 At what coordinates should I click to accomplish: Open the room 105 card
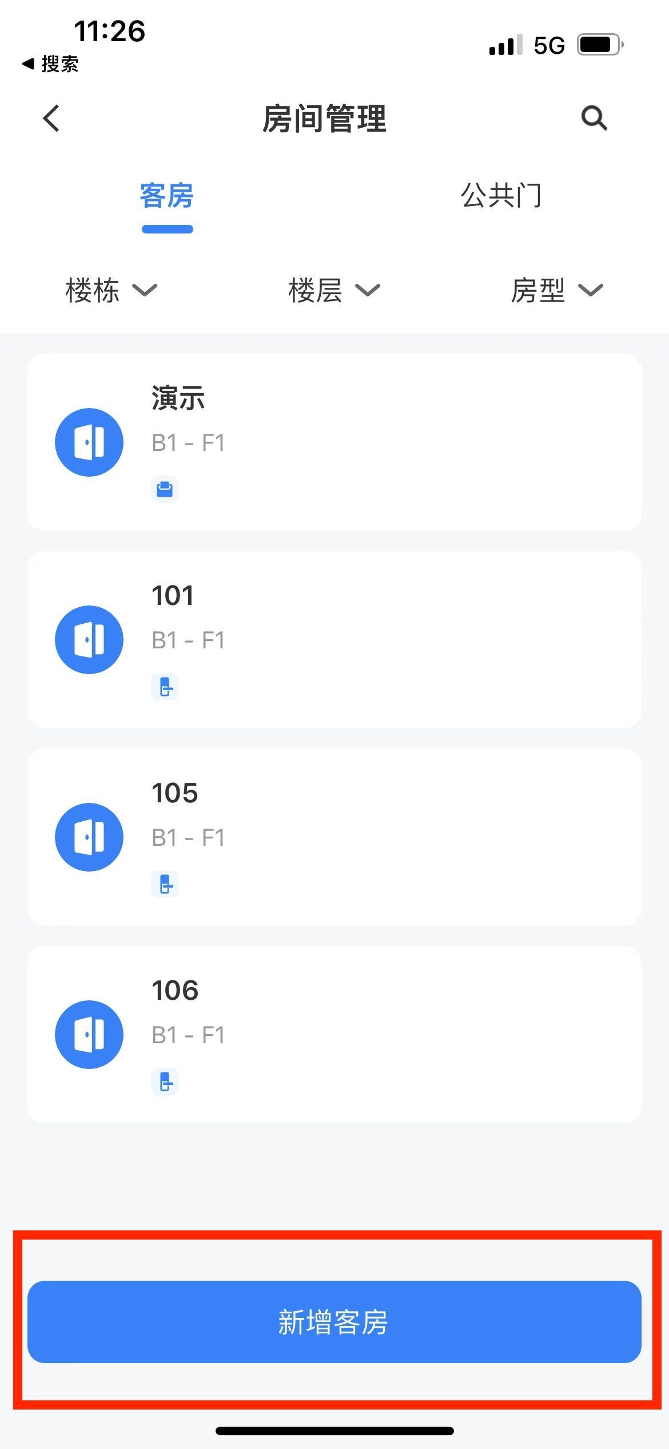400,837
